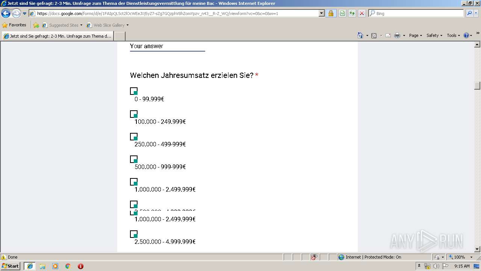Select the Jetzt sind Sie gefragt tab
Screen dimensions: 481x271
[x=57, y=36]
